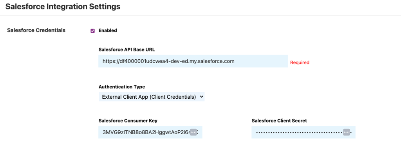The image size is (401, 165).
Task: Click the Salesforce API Base URL field
Action: (193, 61)
